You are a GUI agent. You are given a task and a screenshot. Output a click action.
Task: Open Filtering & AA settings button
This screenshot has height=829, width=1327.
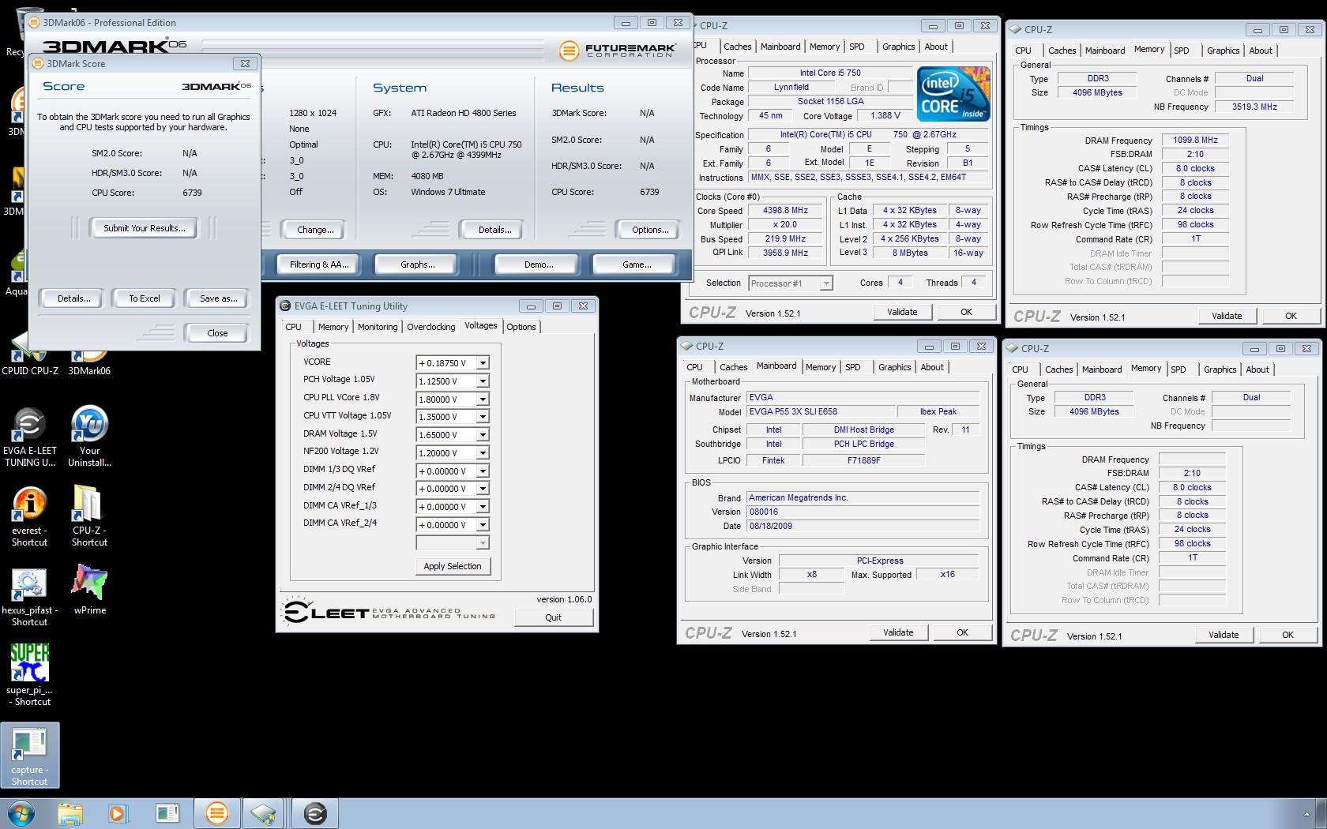(319, 264)
